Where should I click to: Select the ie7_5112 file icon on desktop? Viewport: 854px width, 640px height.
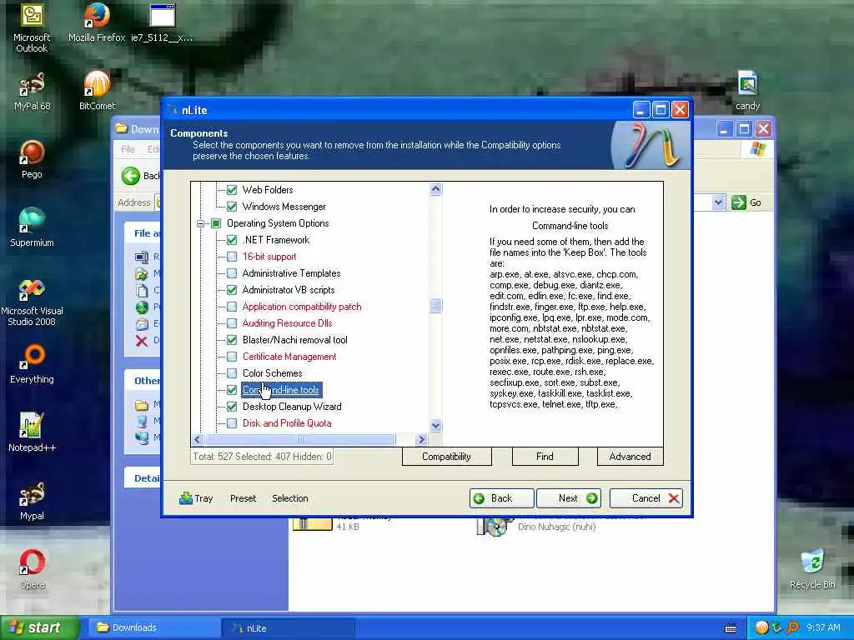click(162, 22)
